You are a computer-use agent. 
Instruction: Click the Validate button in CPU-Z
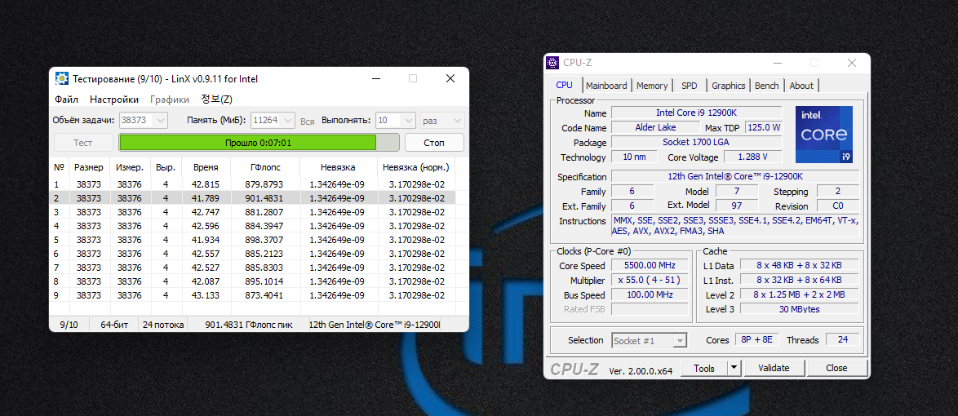774,368
